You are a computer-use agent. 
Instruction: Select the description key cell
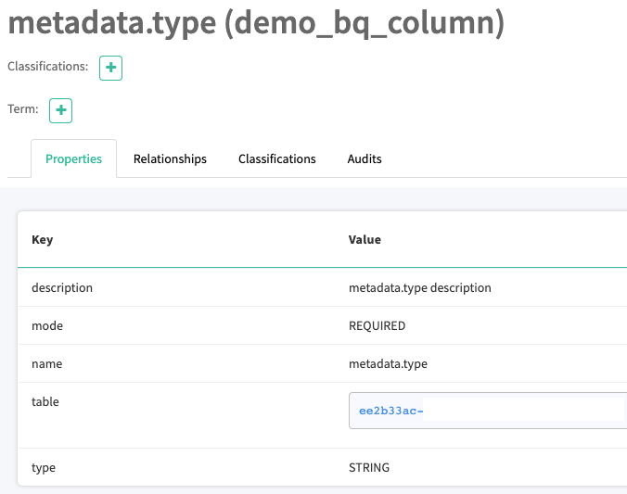coord(62,287)
